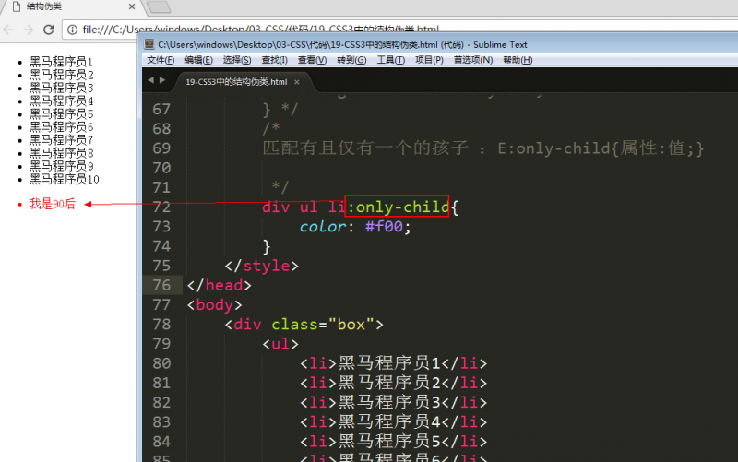Close the 19-CSS3中的结构伪类.html editor tab

(297, 81)
